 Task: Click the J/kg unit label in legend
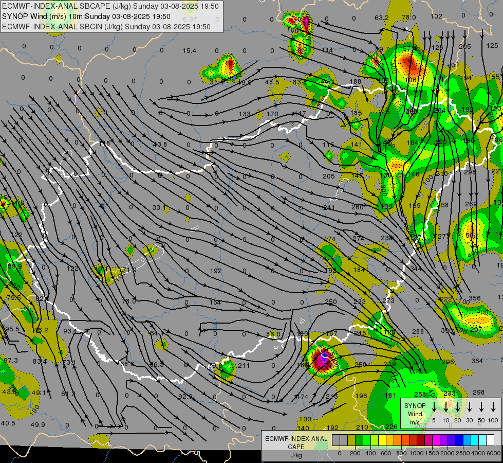point(296,455)
